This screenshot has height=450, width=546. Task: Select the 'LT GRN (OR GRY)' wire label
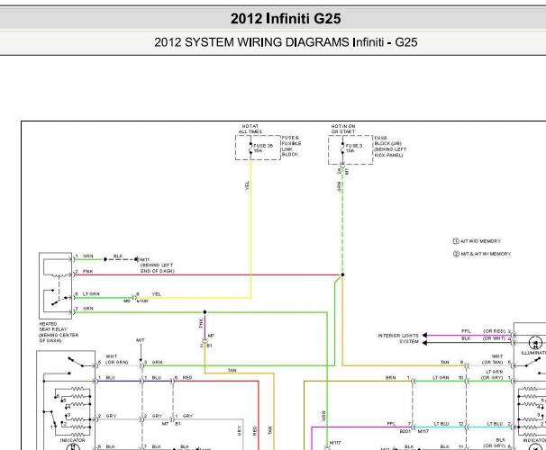tap(493, 374)
